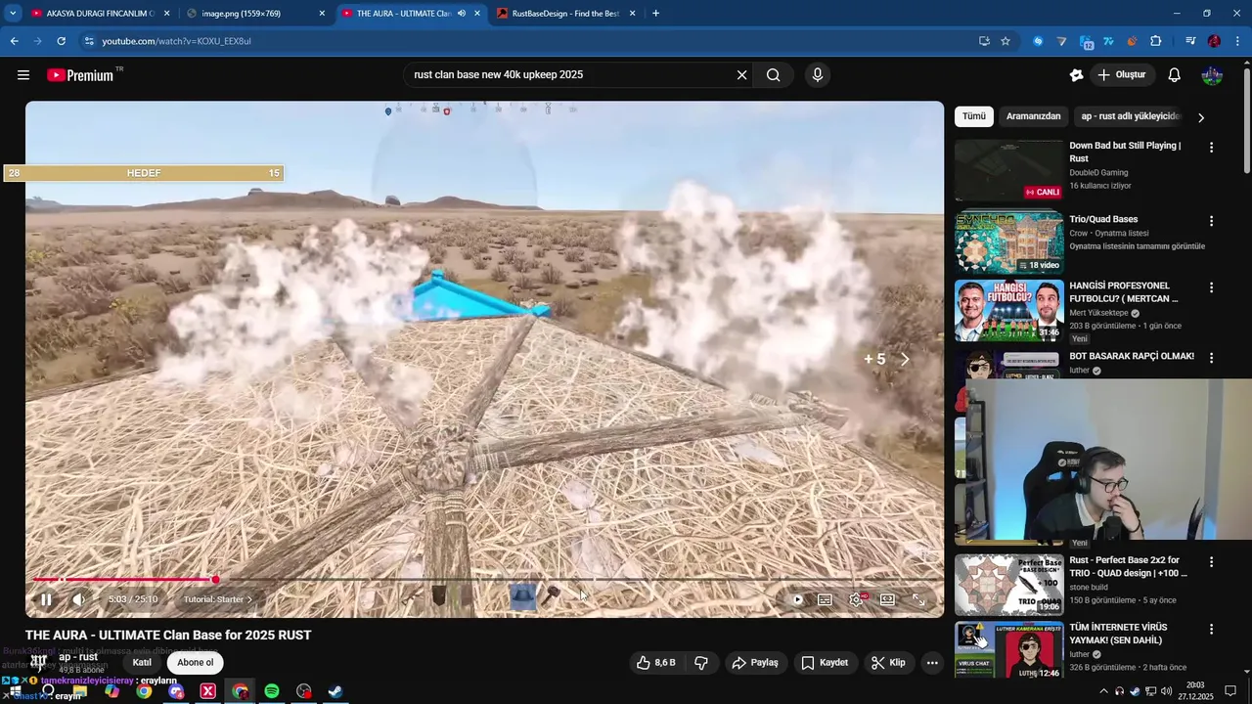Advance video overlay '+5' next arrow
Screen dimensions: 1252x704
coord(905,360)
